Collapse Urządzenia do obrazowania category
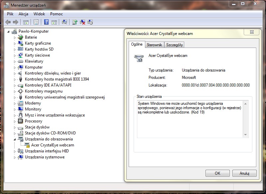The image size is (266, 194). coord(15,139)
